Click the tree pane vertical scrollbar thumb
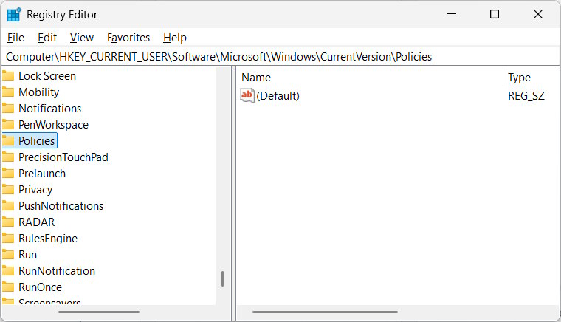Viewport: 561px width, 322px height. [222, 279]
